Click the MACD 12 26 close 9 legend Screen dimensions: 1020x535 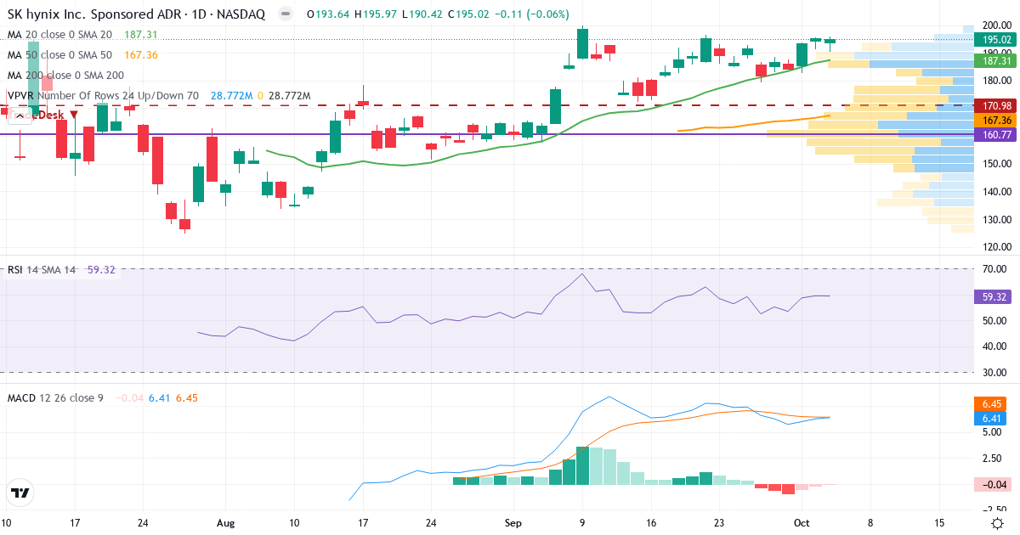point(55,397)
